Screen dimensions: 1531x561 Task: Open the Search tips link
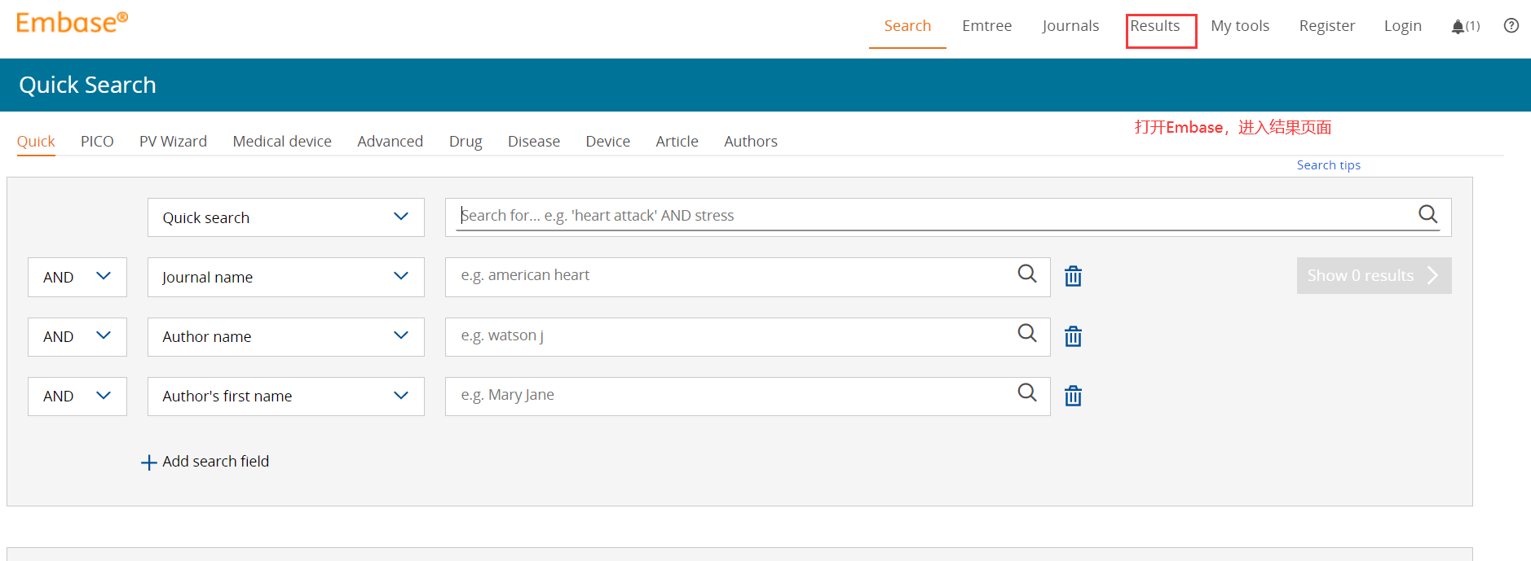coord(1329,164)
